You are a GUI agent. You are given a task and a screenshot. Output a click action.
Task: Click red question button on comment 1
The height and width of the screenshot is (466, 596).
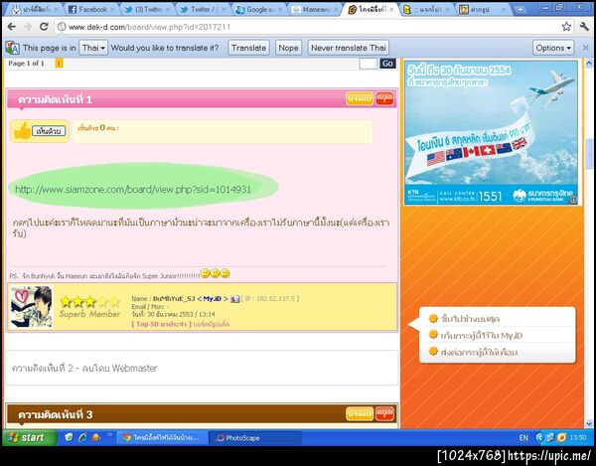(x=384, y=98)
